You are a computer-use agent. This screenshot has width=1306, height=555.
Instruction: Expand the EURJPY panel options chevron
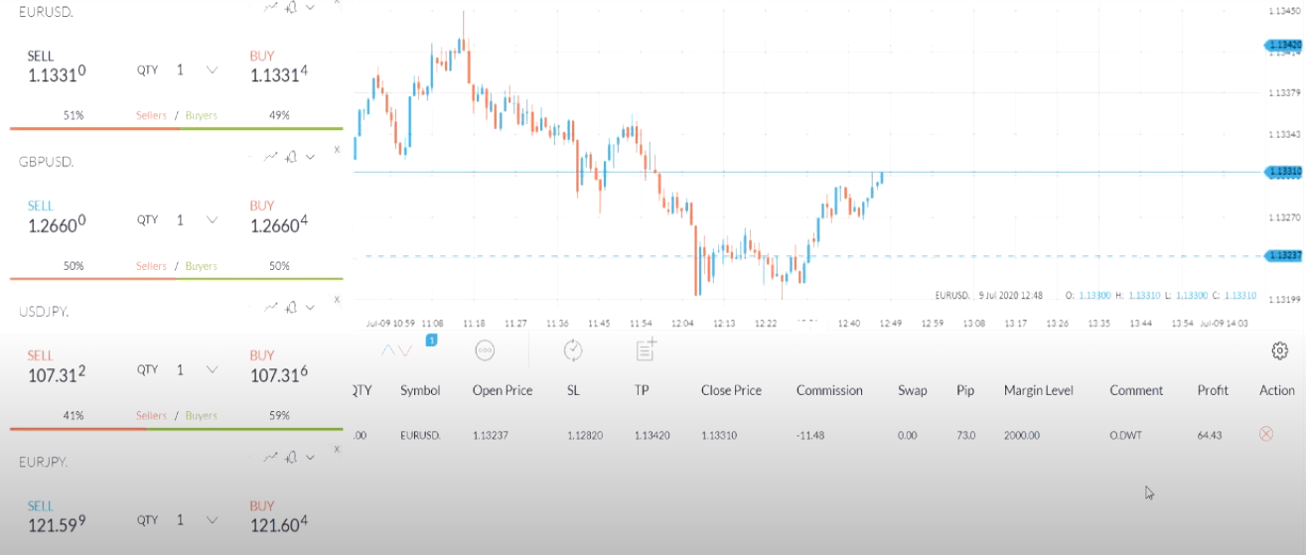[x=310, y=457]
